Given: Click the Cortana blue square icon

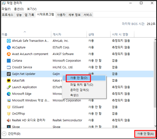Looking at the screenshot, I should pos(9,61).
